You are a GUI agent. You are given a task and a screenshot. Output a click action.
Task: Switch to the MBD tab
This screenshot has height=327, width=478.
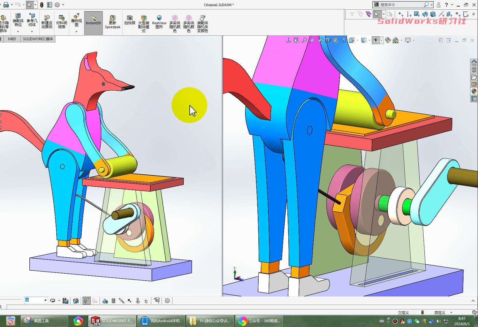click(x=12, y=39)
